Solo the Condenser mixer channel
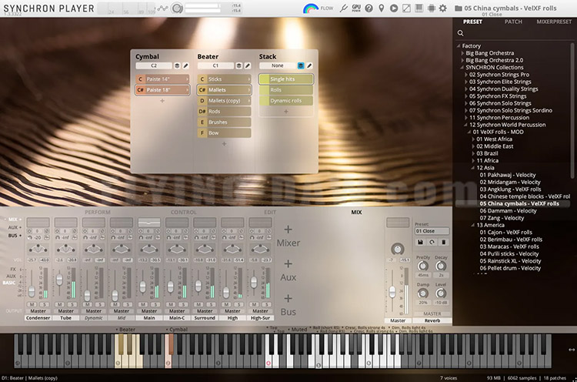This screenshot has width=577, height=382. click(44, 304)
